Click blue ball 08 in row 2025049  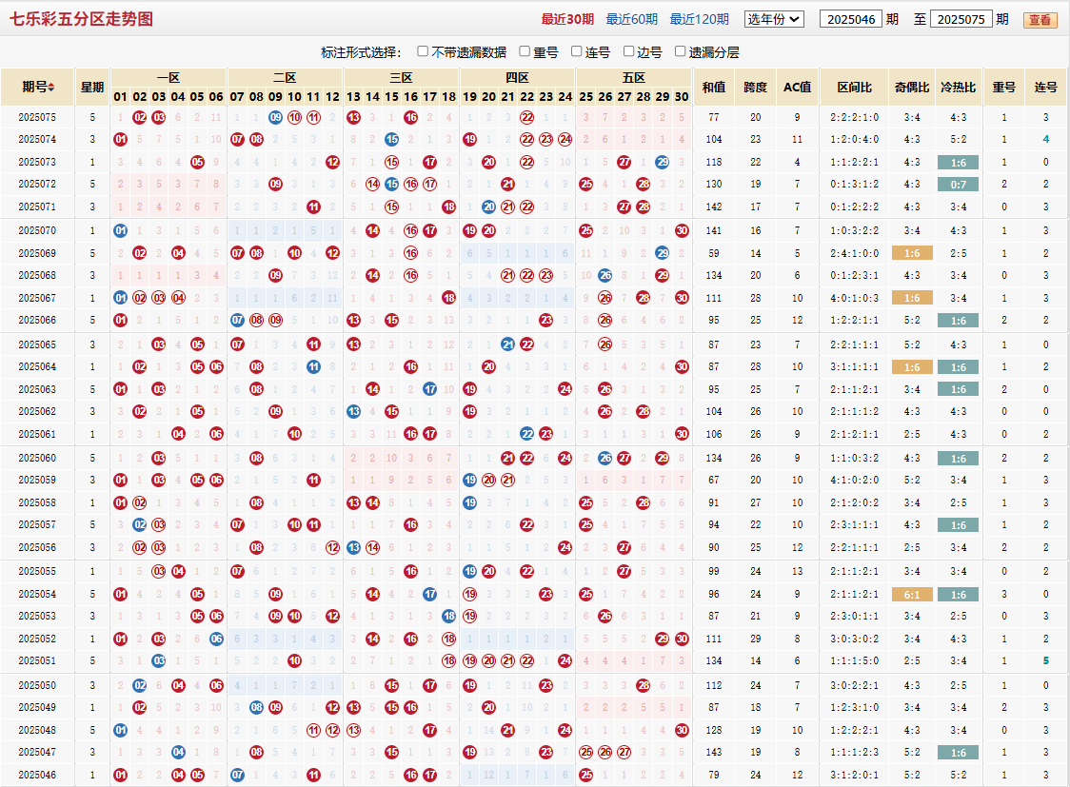(x=257, y=707)
